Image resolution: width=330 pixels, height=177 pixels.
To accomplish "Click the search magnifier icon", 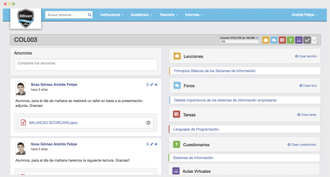I will click(x=90, y=15).
